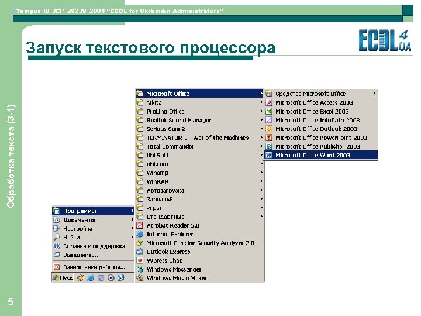The width and height of the screenshot is (421, 316).
Task: Click the Пуск start button
Action: coord(63,278)
